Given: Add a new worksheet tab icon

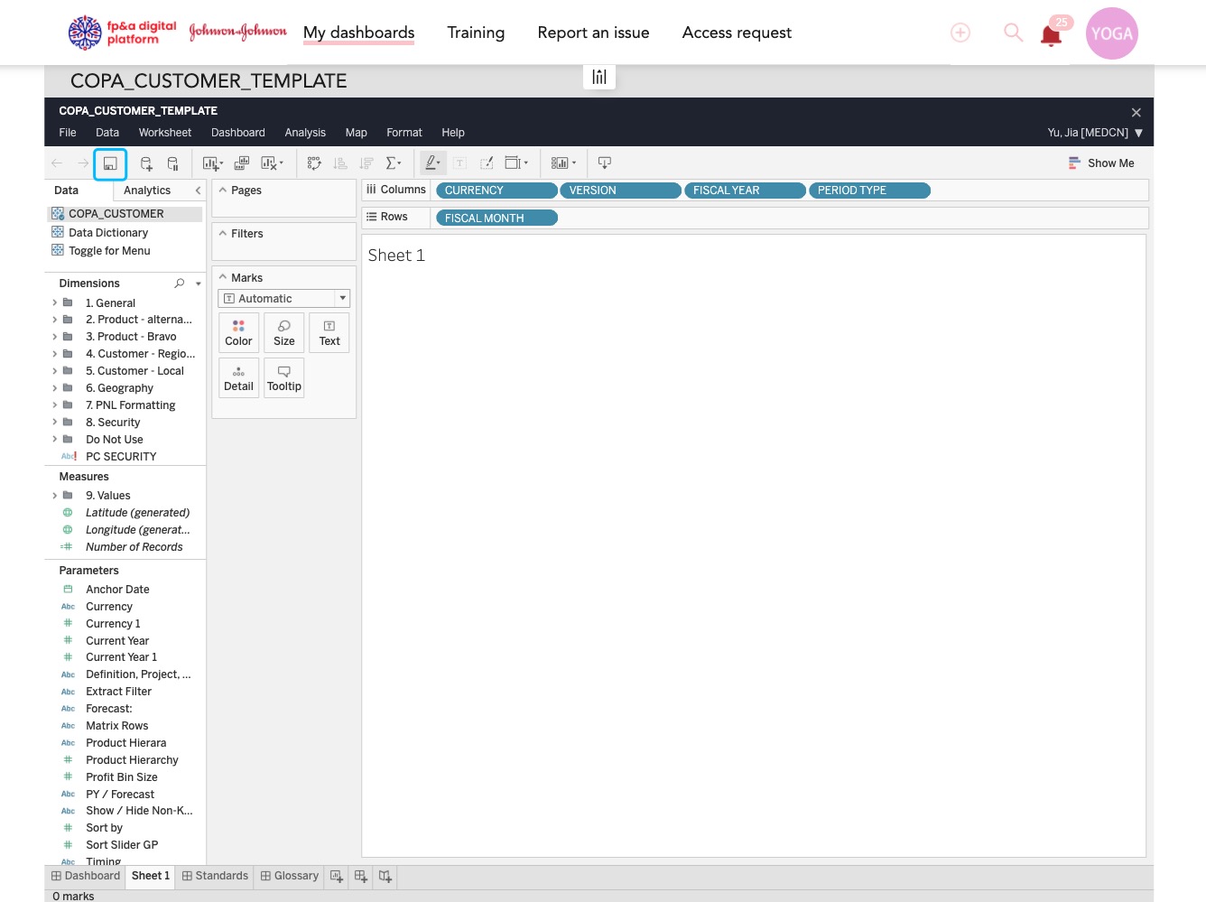Looking at the screenshot, I should [337, 877].
